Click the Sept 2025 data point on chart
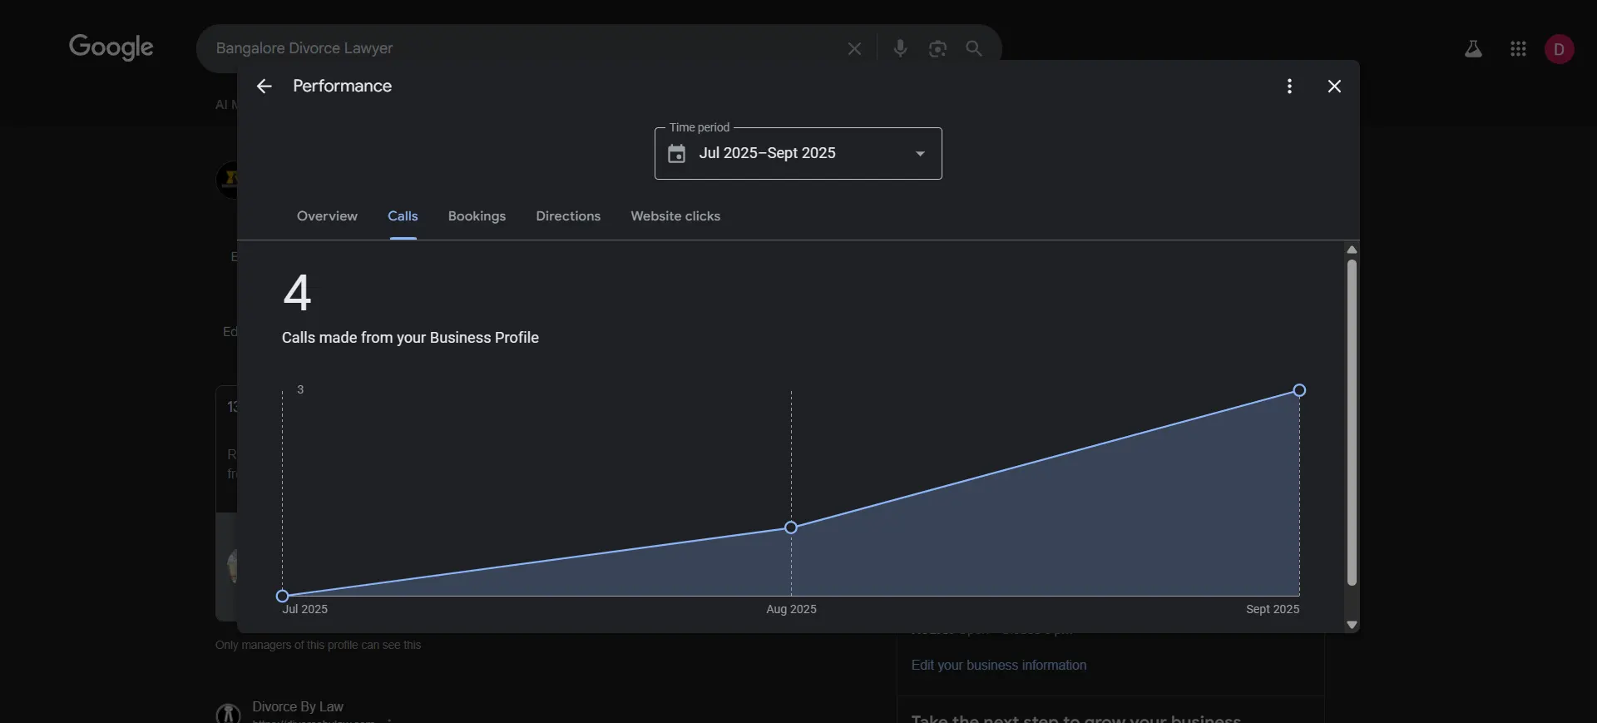 [1299, 390]
